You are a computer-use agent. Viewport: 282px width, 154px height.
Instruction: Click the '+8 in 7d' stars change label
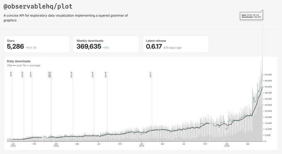(31, 48)
